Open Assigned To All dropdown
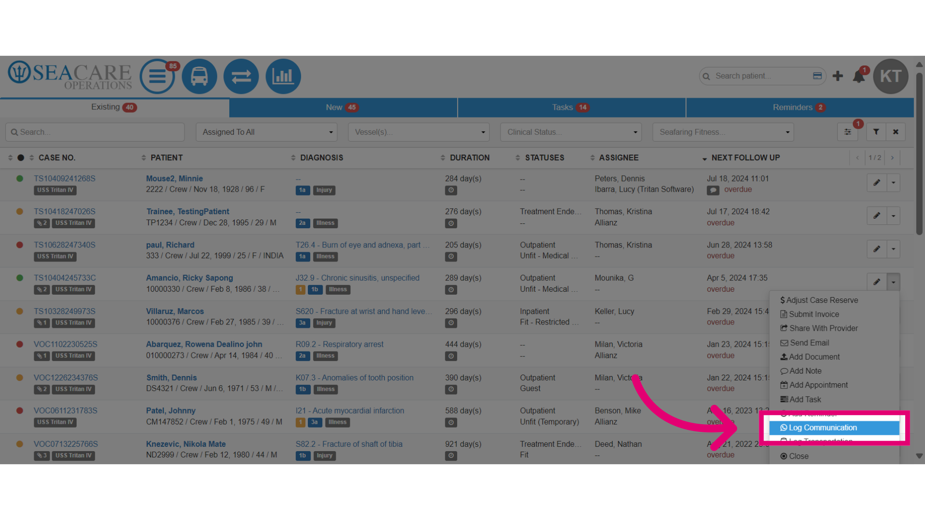Screen dimensions: 925x520 point(266,132)
